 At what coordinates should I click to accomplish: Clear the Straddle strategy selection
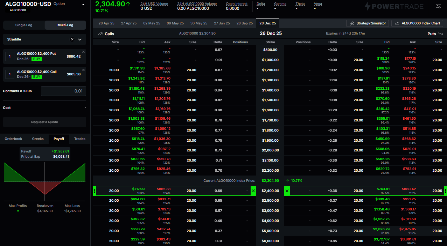click(x=72, y=39)
